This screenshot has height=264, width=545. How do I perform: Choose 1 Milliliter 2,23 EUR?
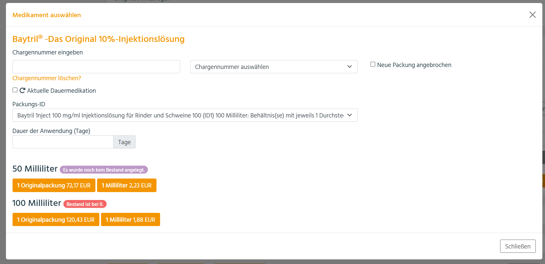pos(126,185)
